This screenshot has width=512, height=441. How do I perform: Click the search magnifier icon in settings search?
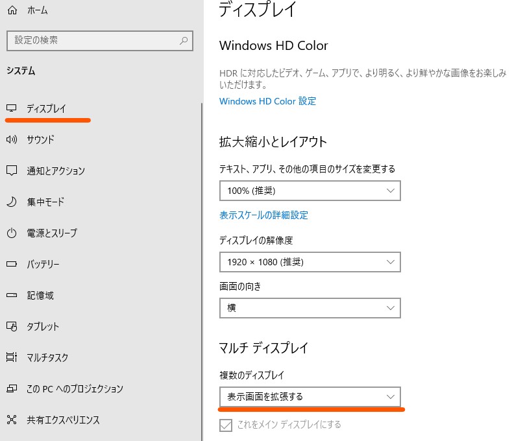(x=184, y=40)
